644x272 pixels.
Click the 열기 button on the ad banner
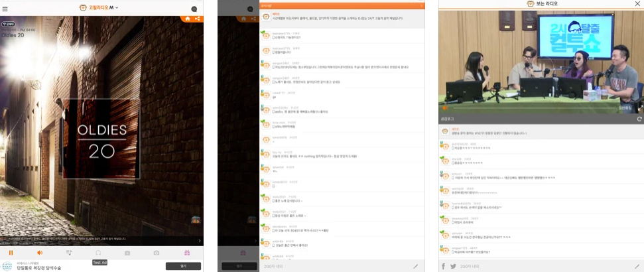(x=183, y=266)
